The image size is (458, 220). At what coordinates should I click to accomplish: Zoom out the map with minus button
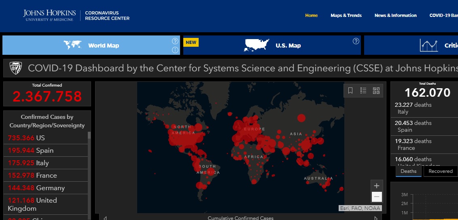point(377,197)
